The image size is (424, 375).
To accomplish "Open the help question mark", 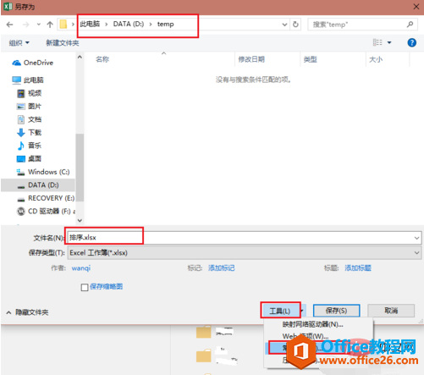I will coord(411,42).
